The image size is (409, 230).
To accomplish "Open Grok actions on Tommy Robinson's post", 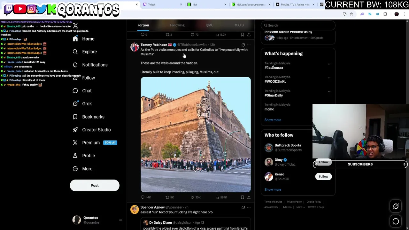I will pyautogui.click(x=243, y=45).
